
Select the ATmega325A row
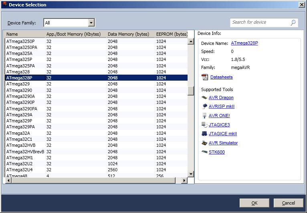coord(96,53)
